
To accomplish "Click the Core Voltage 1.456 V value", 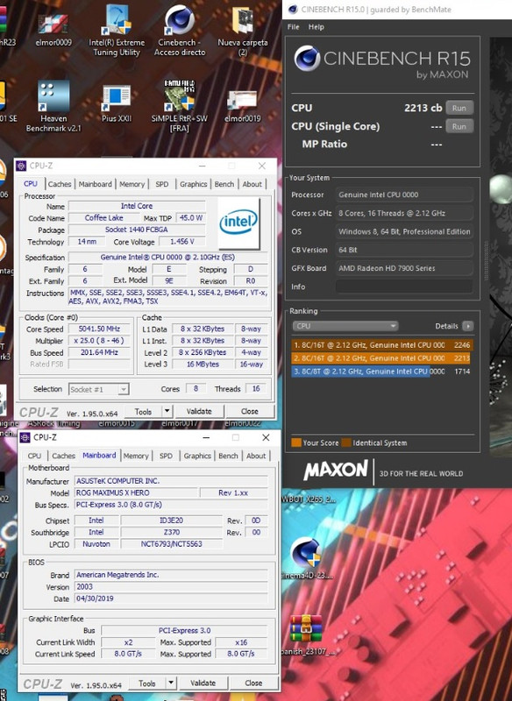I will pyautogui.click(x=182, y=242).
